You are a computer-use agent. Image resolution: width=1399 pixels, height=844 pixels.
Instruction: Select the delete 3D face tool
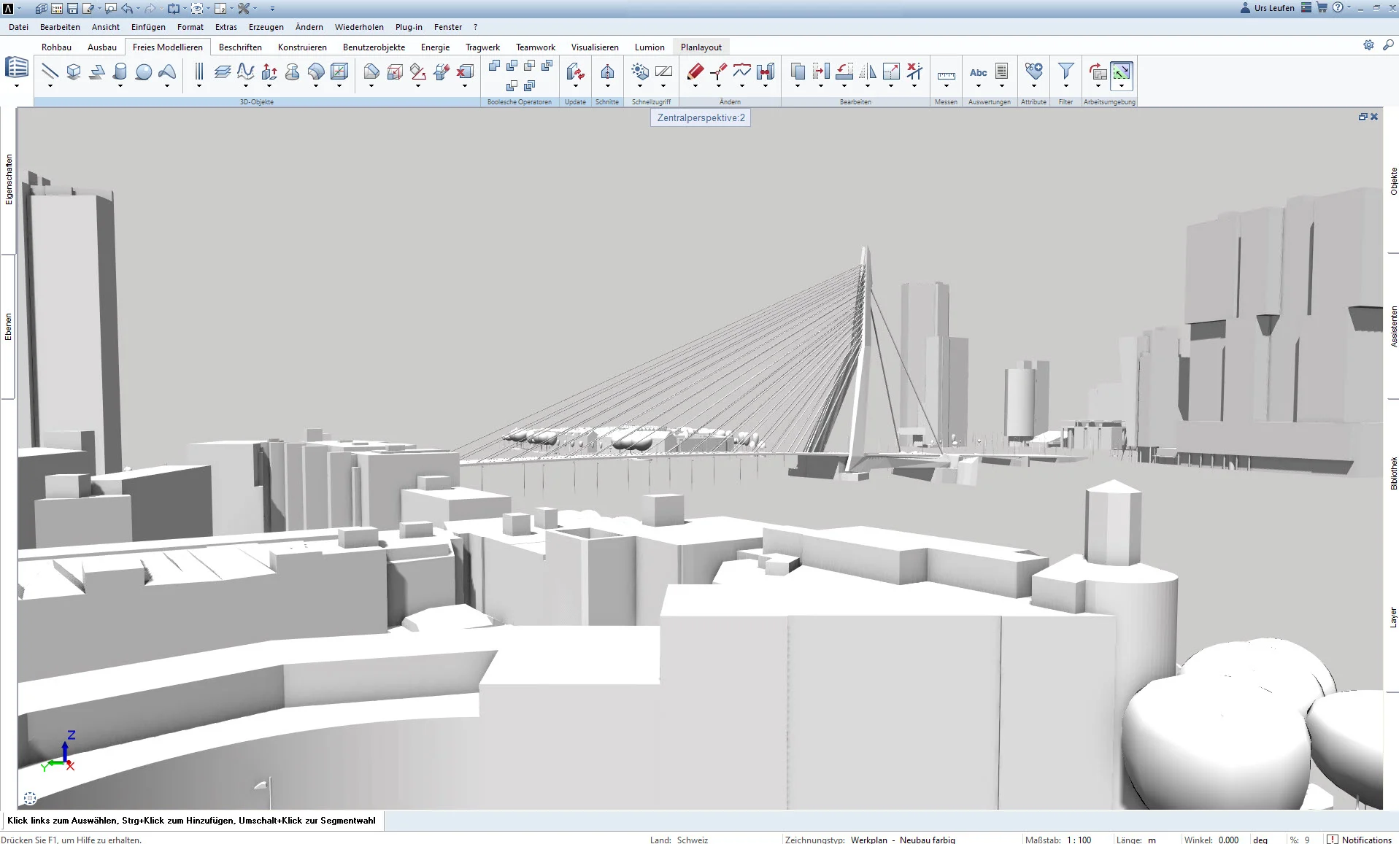[465, 71]
